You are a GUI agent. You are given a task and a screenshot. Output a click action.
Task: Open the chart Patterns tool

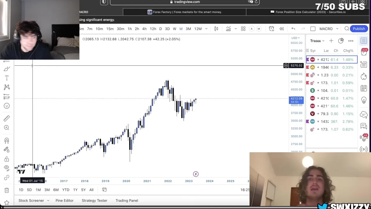click(7, 87)
